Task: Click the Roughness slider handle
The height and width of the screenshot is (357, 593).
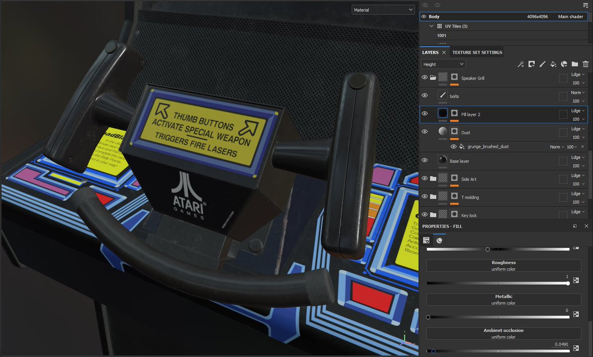Action: 568,283
